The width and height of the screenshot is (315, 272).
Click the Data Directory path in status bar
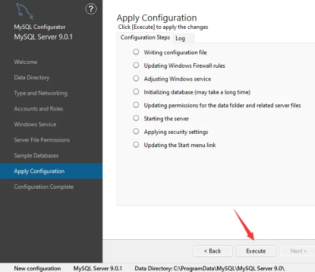click(x=209, y=268)
